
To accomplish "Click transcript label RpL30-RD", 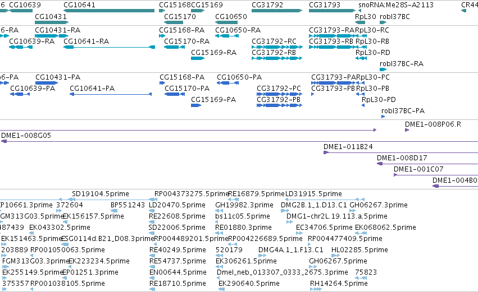I will (373, 53).
